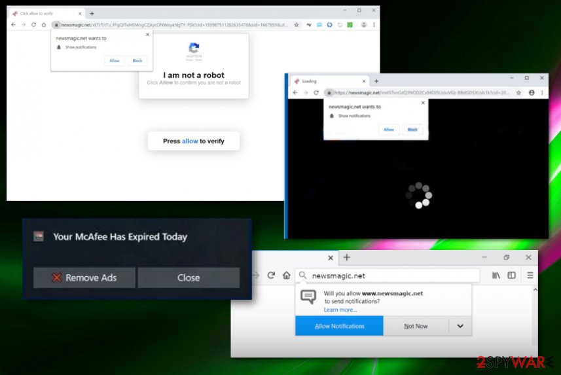The image size is (561, 375).
Task: Open home page in top-left Chrome window
Action: 44,25
